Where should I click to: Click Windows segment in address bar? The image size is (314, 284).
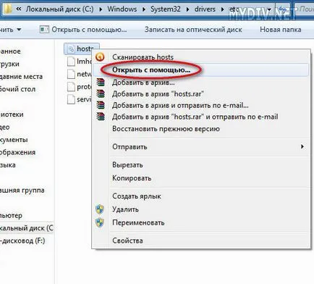pos(122,9)
